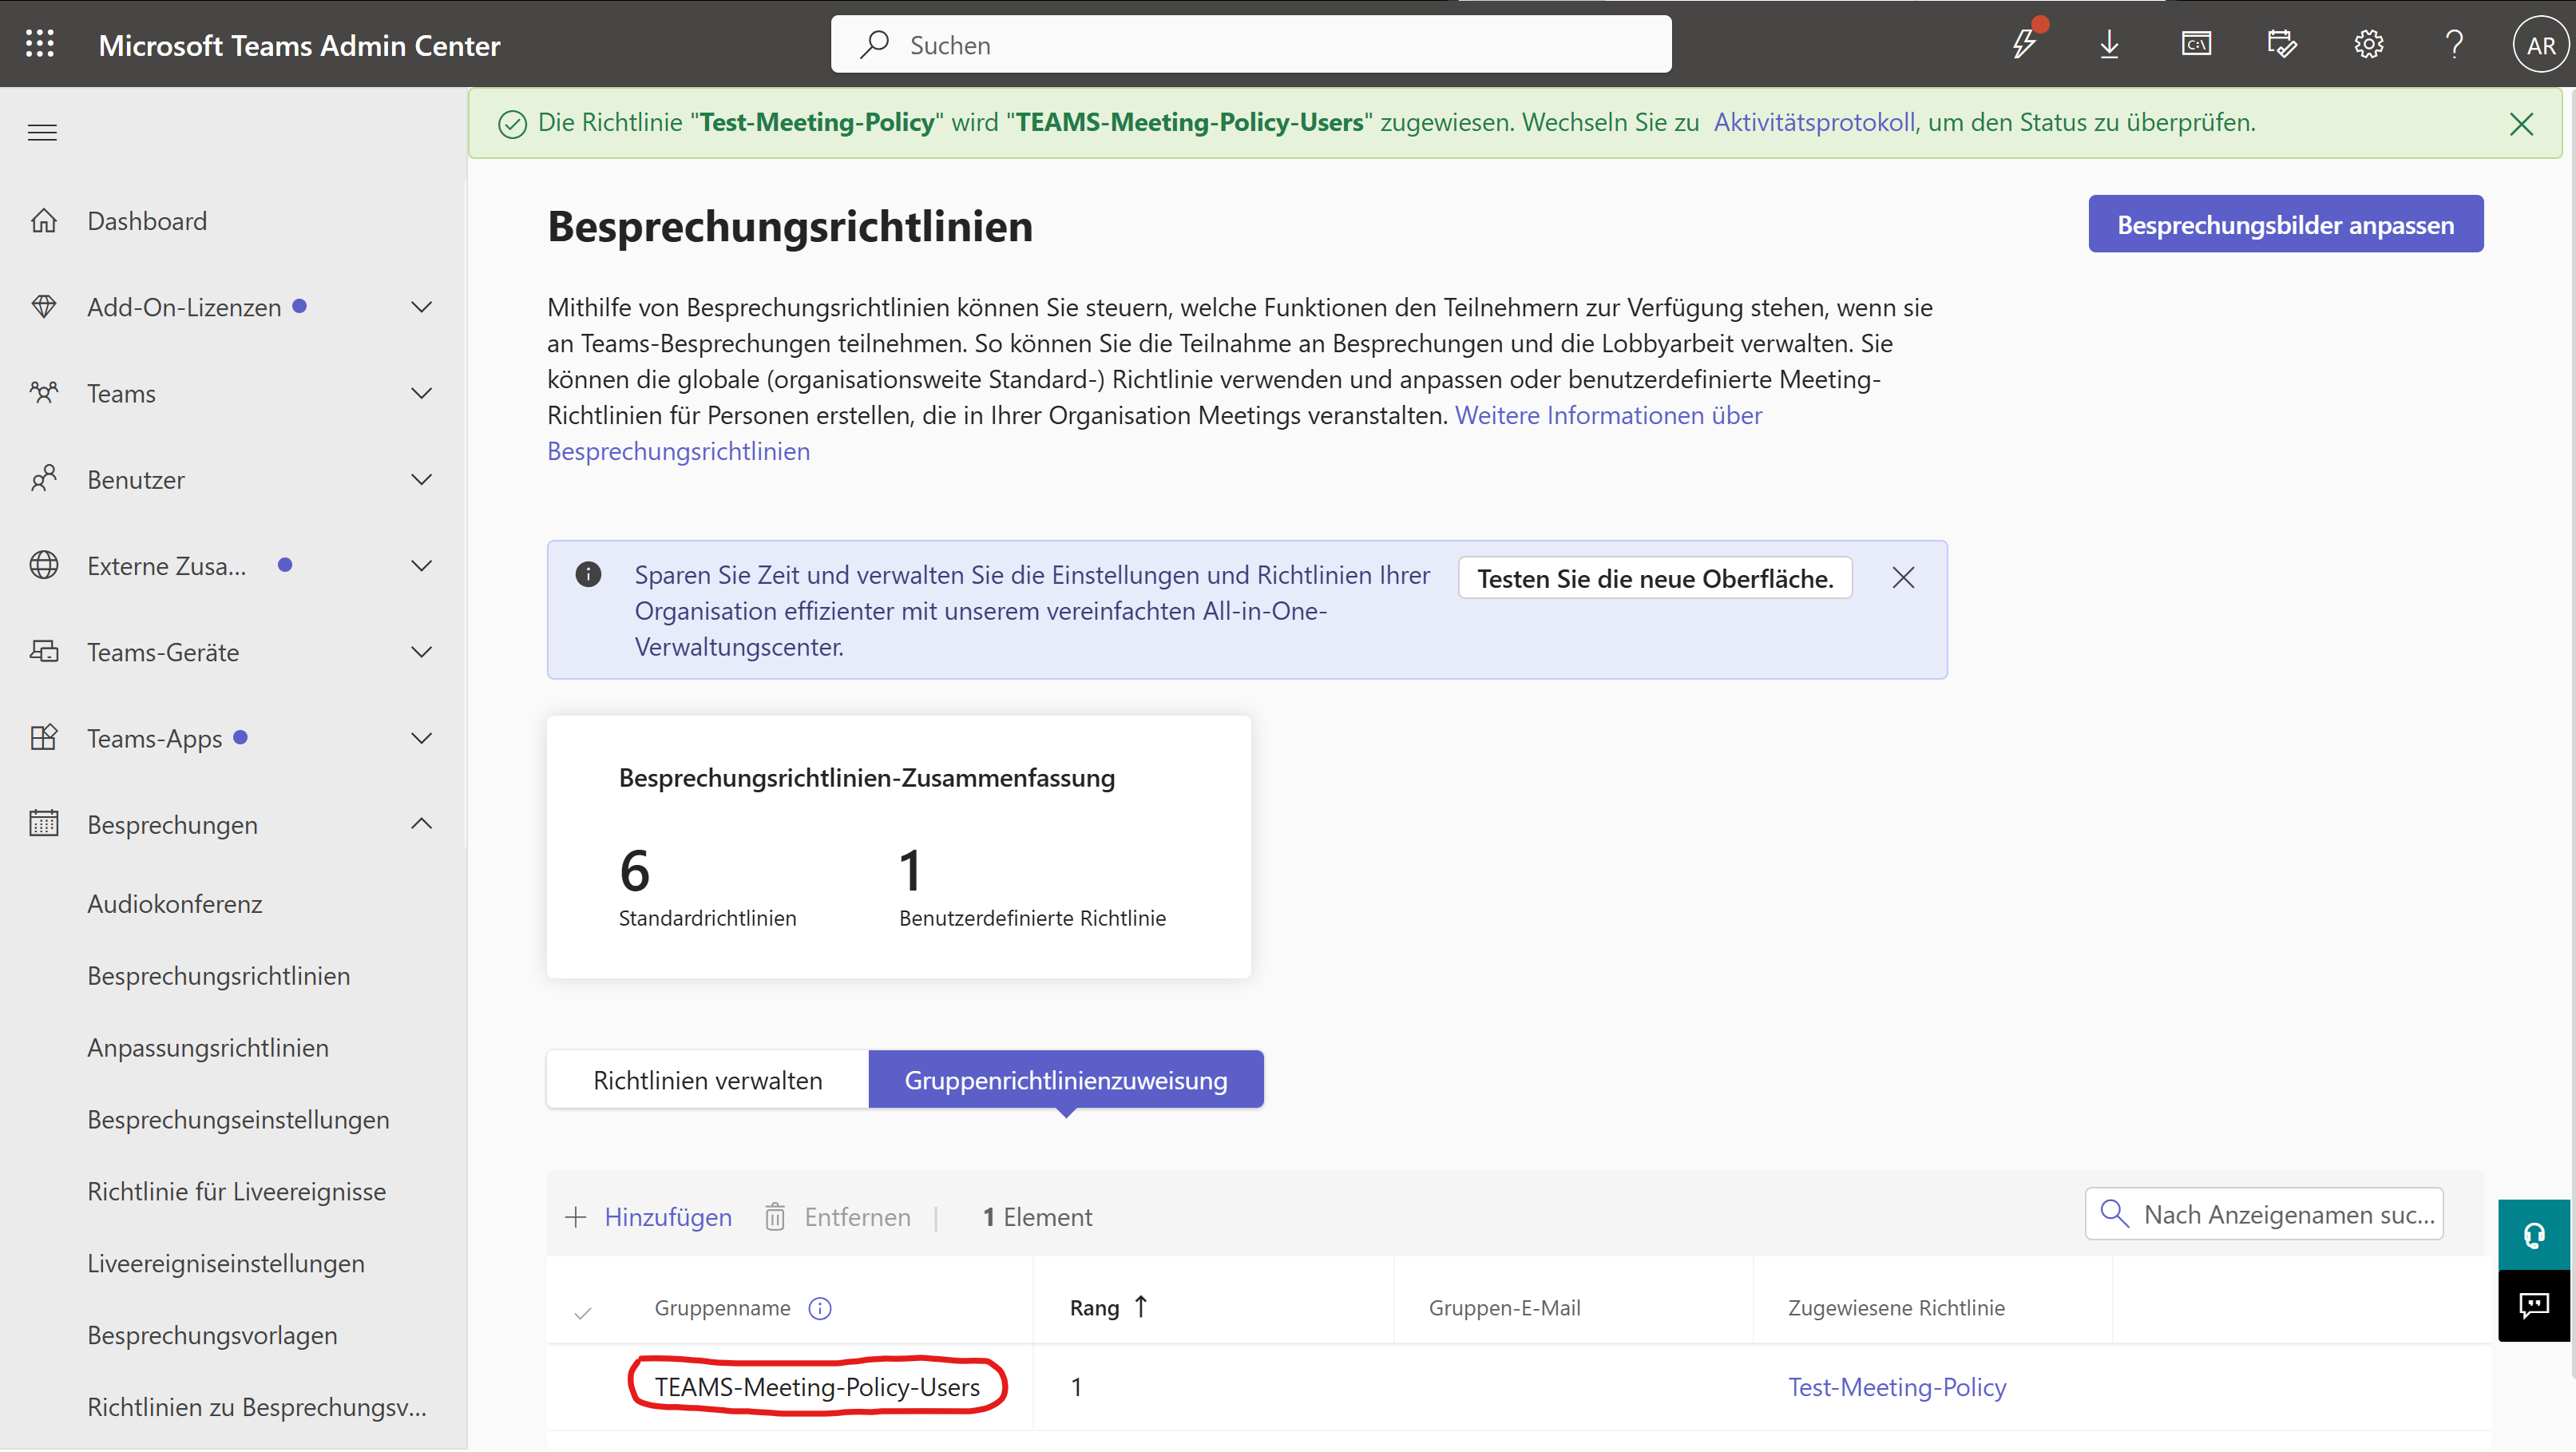Dismiss the green success notification banner
The height and width of the screenshot is (1452, 2576).
click(x=2521, y=124)
